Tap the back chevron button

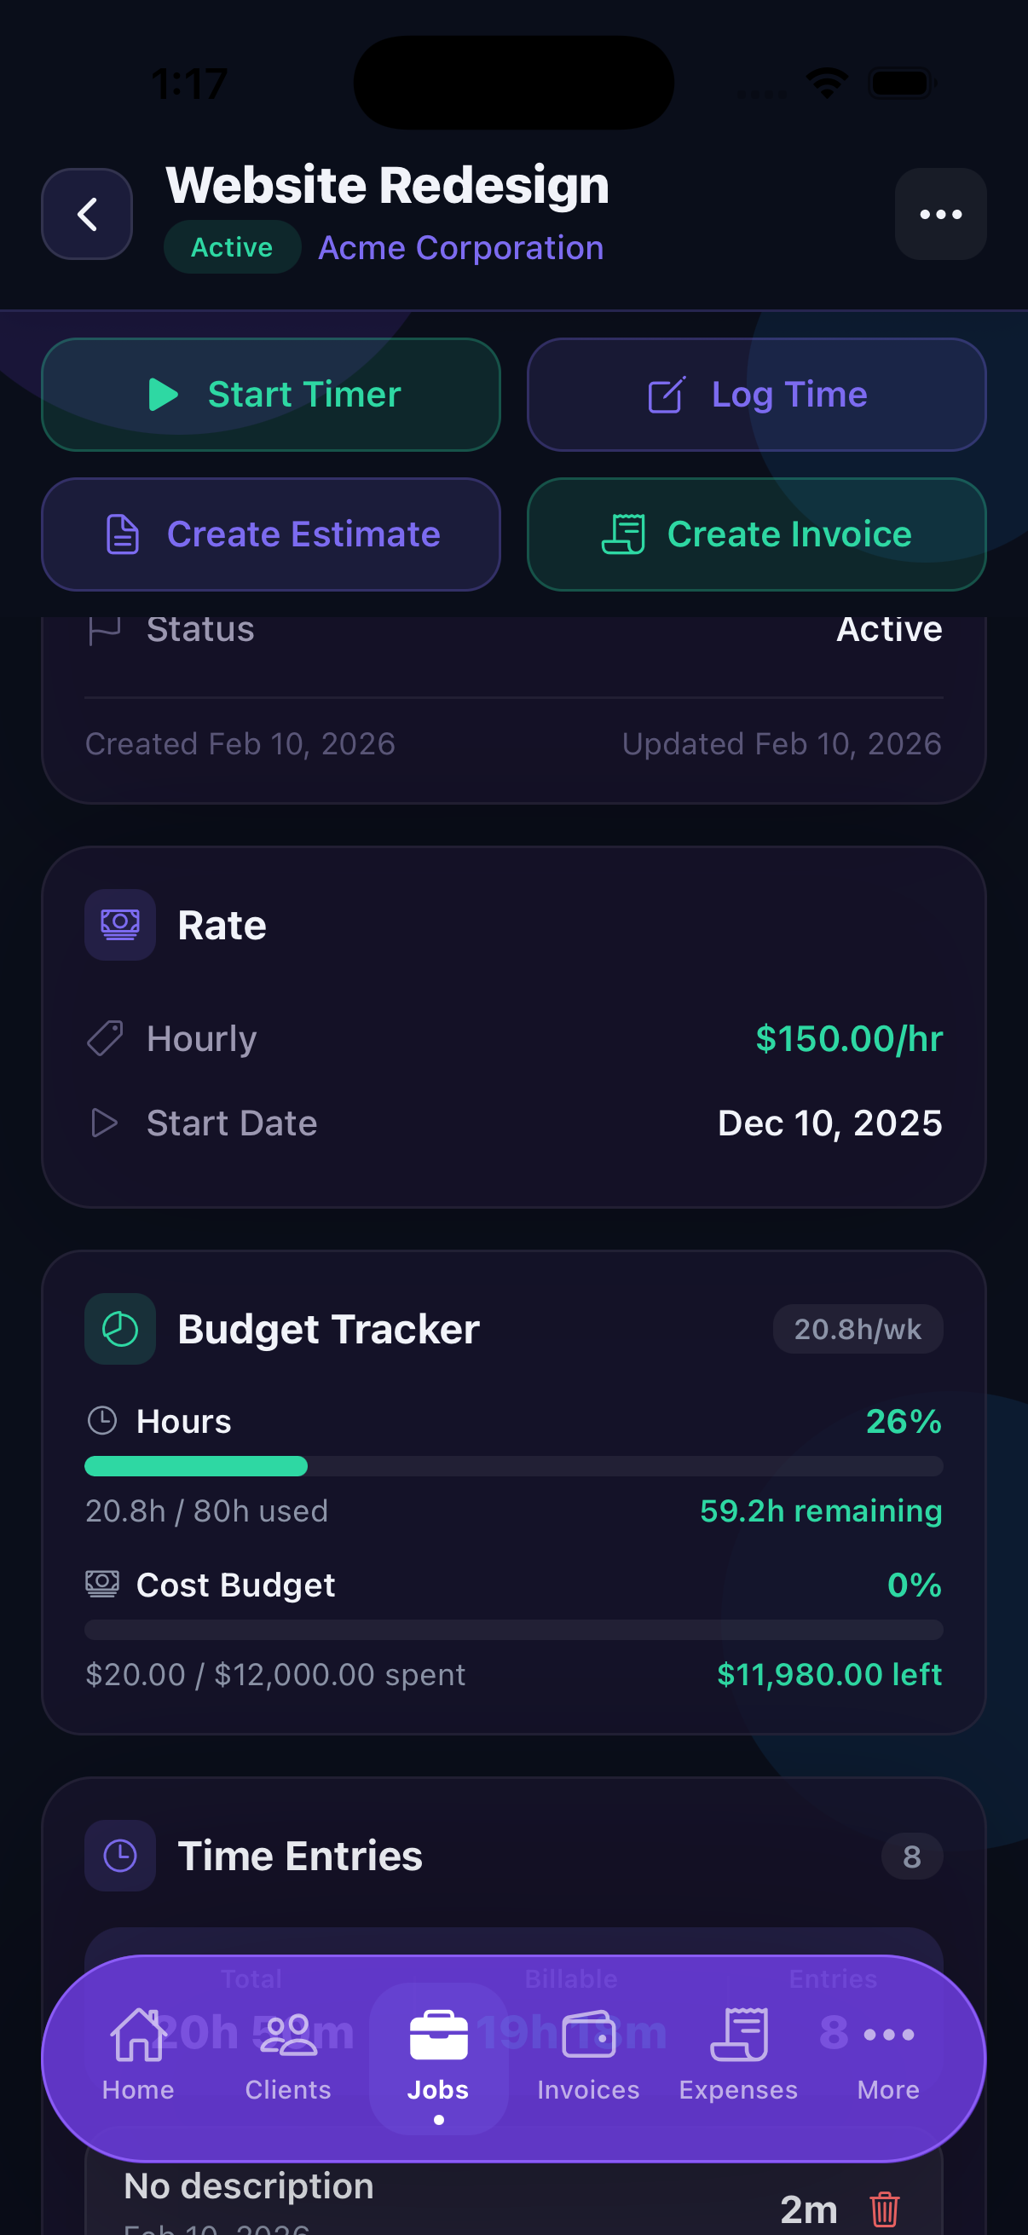(x=87, y=214)
